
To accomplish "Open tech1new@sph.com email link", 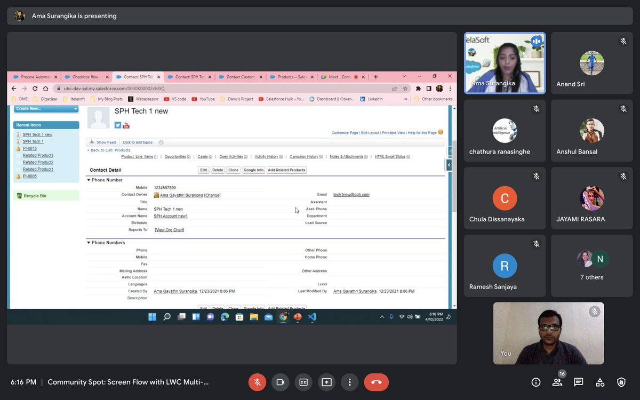I will [x=351, y=195].
